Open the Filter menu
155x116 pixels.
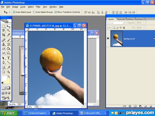(x=38, y=7)
